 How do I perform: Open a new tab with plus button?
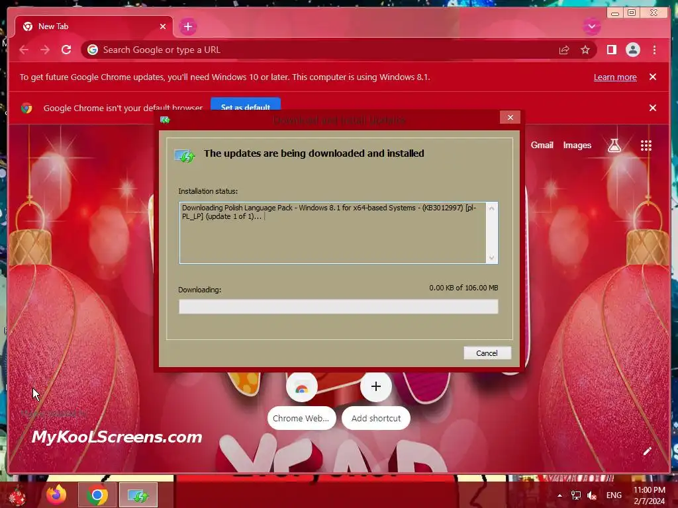pyautogui.click(x=187, y=26)
